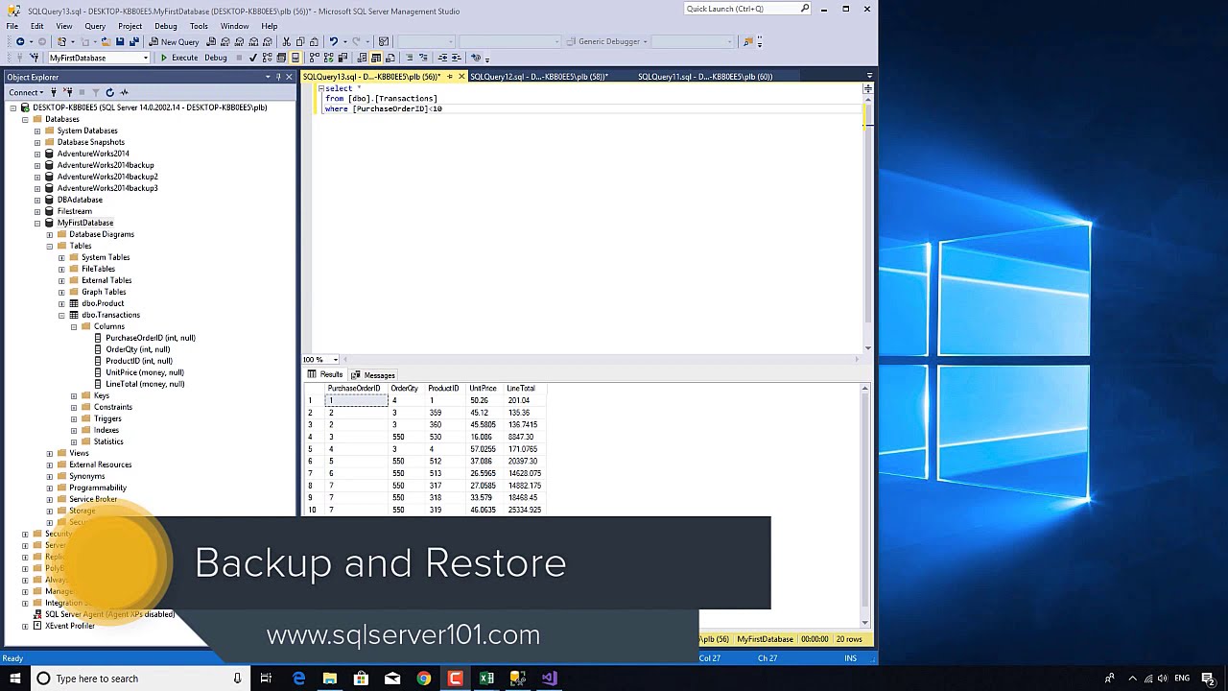Click the Copy icon in toolbar
The image size is (1228, 691).
(x=300, y=41)
